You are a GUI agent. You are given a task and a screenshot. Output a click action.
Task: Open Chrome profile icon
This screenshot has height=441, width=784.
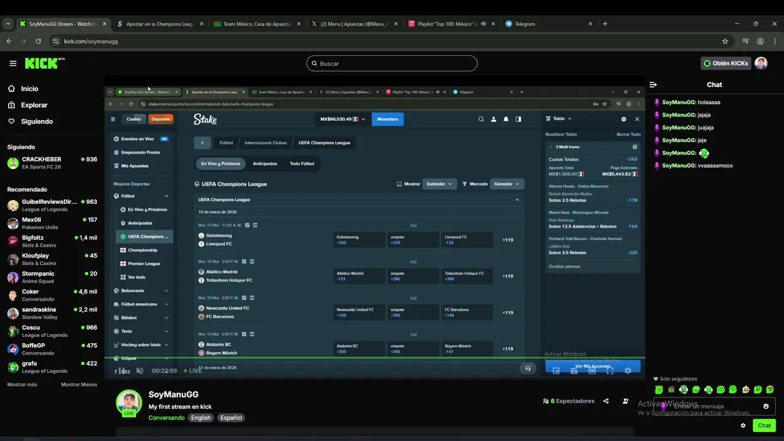point(760,41)
